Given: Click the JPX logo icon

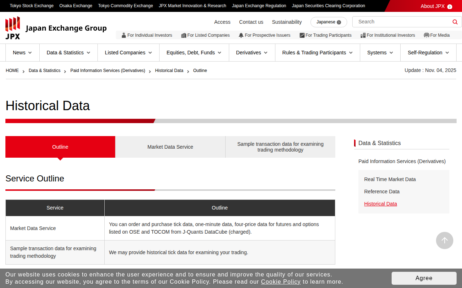Looking at the screenshot, I should click(x=13, y=28).
